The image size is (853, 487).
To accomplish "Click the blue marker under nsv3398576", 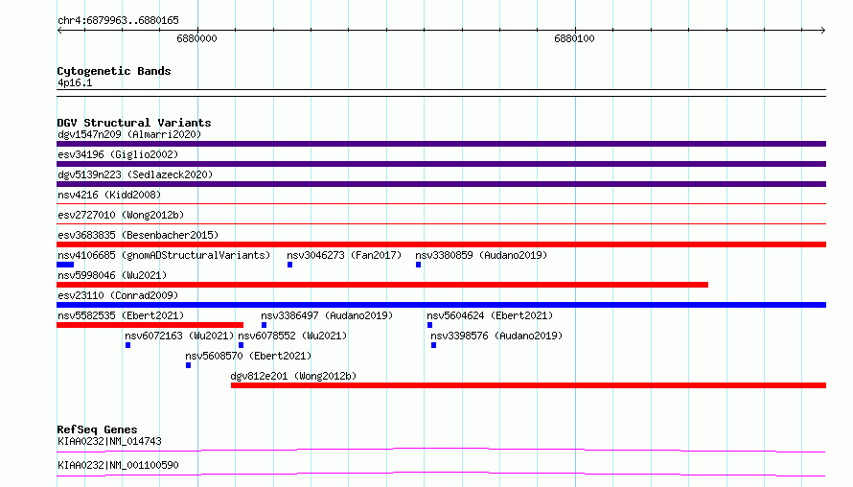I will click(x=433, y=345).
